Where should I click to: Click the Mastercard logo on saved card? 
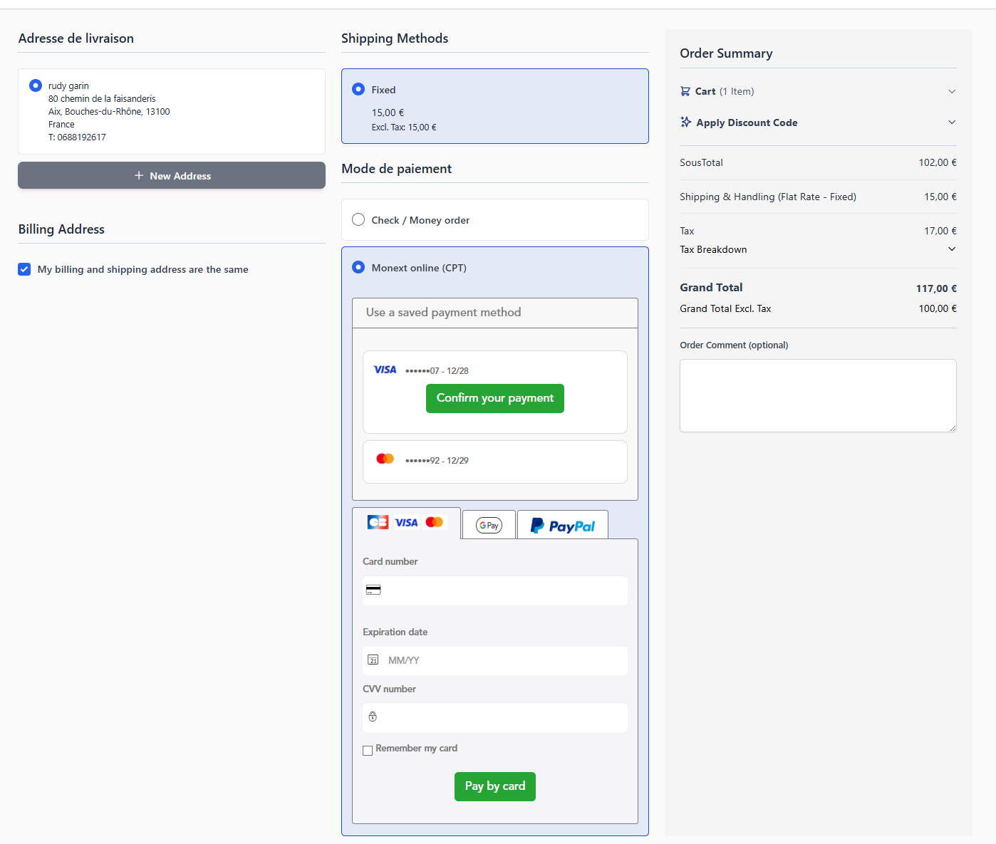tap(385, 459)
